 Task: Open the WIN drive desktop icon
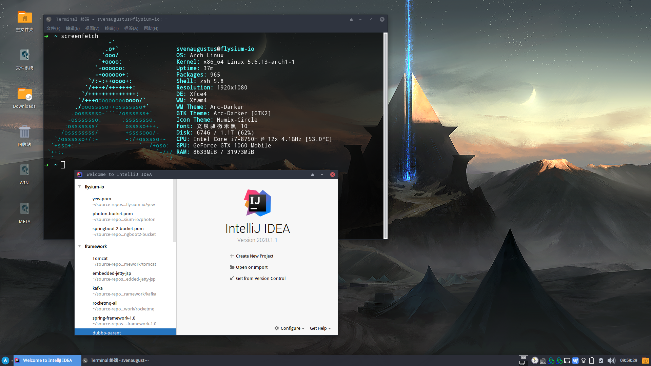(24, 170)
